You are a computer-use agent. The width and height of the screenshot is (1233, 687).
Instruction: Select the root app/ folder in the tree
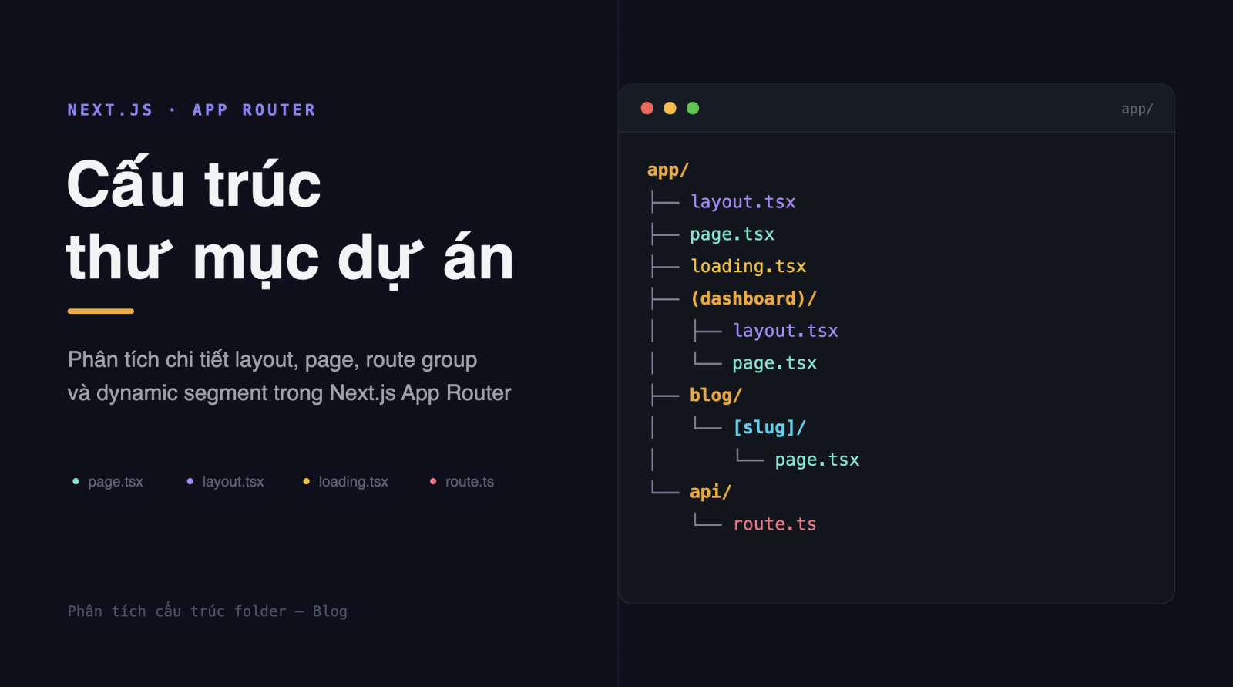pos(668,170)
